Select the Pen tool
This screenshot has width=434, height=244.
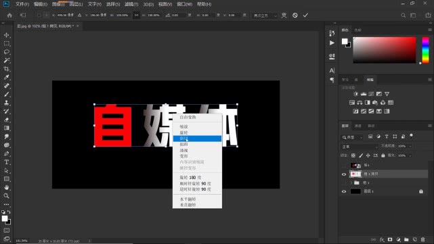point(7,153)
